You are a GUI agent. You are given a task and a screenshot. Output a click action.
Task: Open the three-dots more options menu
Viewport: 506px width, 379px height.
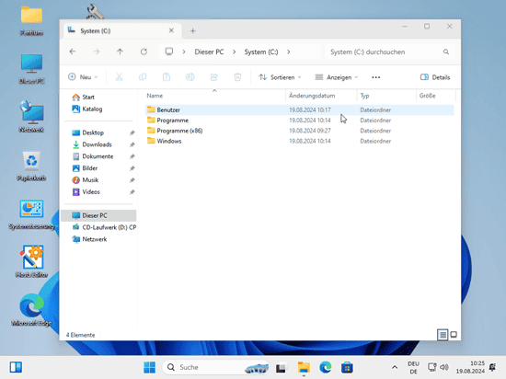[x=376, y=77]
